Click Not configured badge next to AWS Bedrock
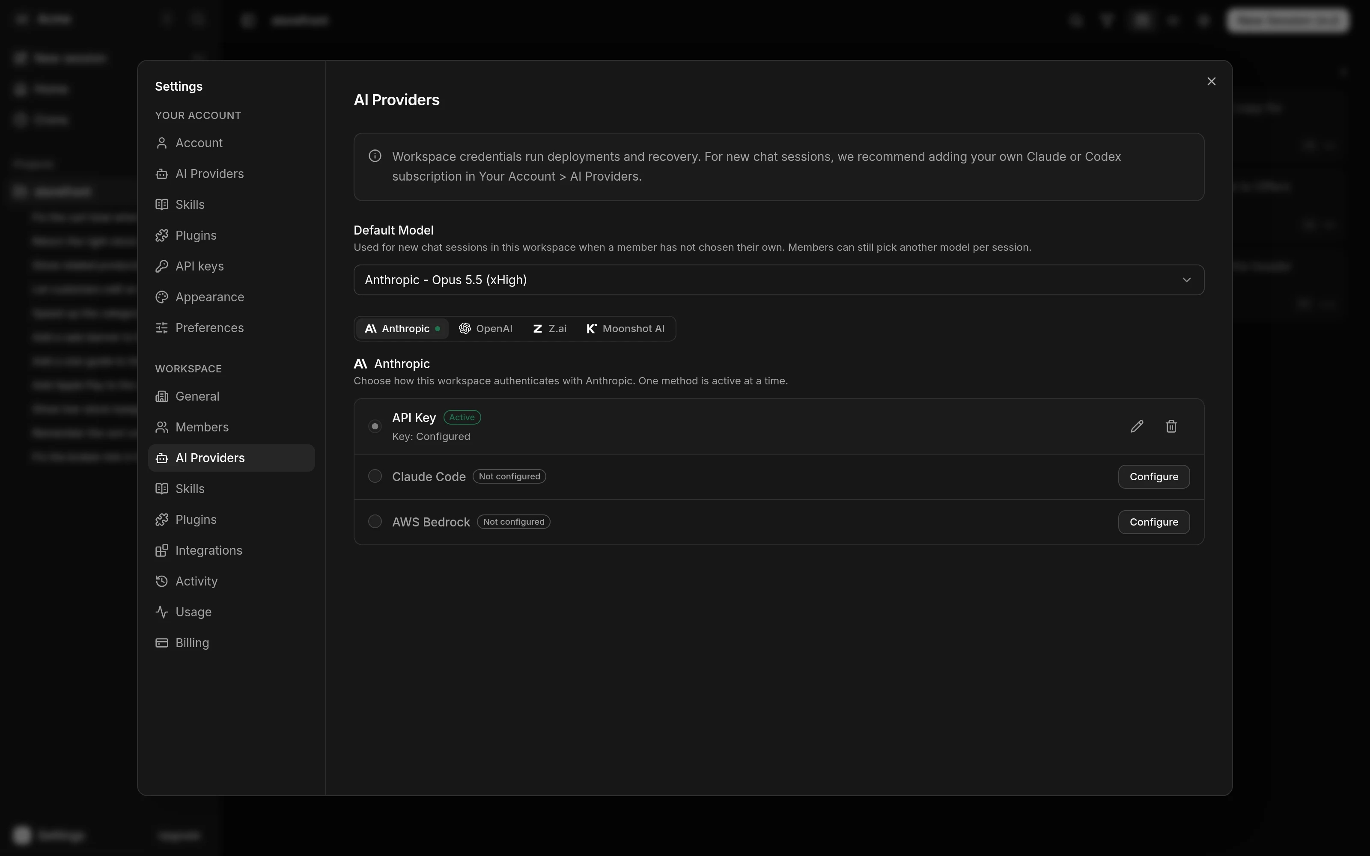This screenshot has width=1370, height=856. (x=513, y=522)
